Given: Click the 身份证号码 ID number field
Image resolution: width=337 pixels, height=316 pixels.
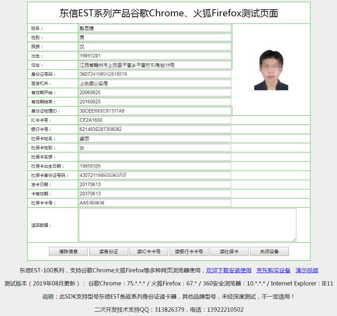Looking at the screenshot, I should [155, 74].
